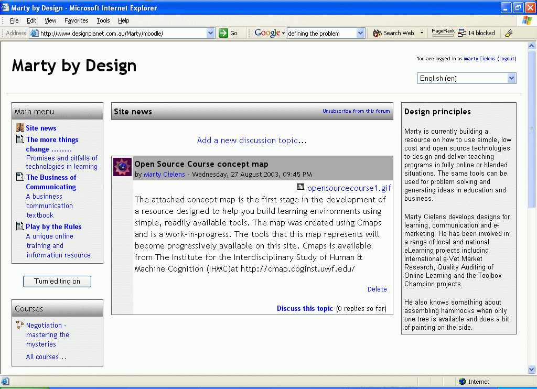This screenshot has width=537, height=389.
Task: Open the Tools menu
Action: 103,20
